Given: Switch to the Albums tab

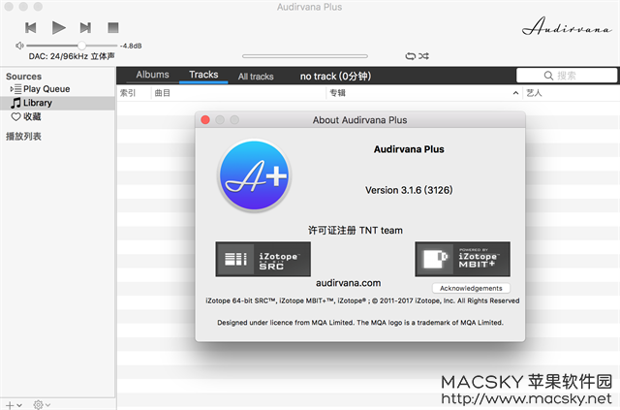Looking at the screenshot, I should click(152, 75).
